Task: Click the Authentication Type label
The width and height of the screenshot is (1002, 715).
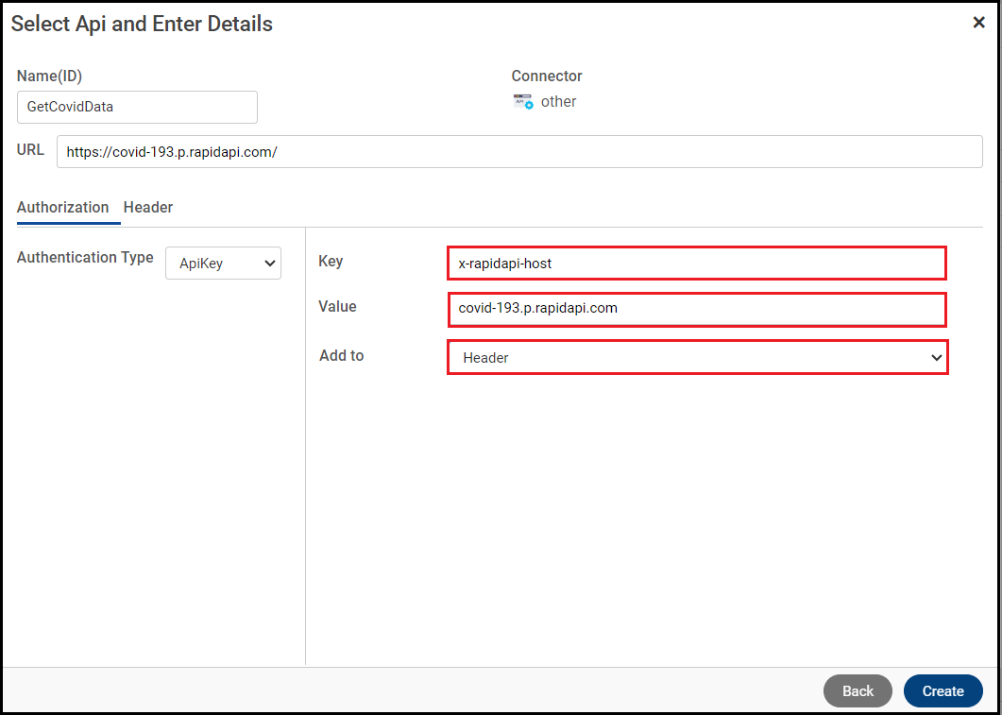Action: pos(85,257)
